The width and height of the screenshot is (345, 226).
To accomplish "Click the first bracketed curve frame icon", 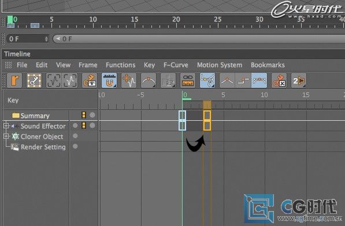I will [x=54, y=80].
